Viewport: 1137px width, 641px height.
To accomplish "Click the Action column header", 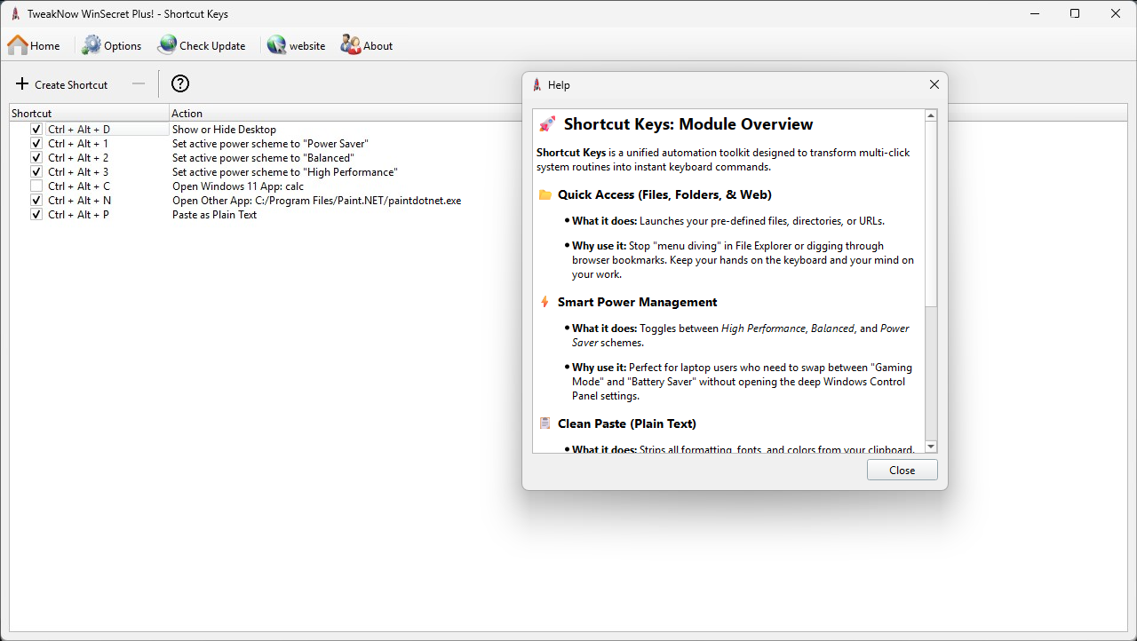I will click(338, 114).
